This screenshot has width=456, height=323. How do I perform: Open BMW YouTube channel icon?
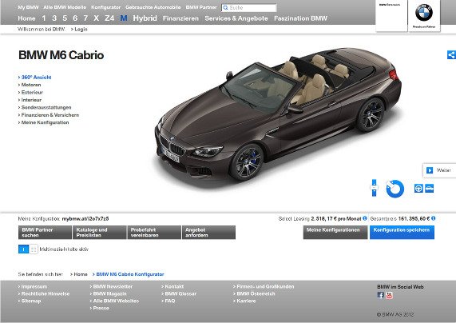pos(389,295)
